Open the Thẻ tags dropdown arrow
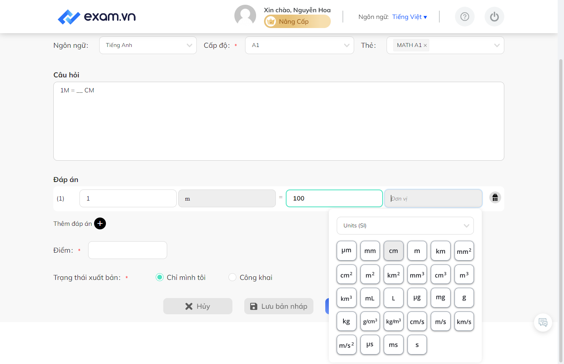 (x=497, y=45)
